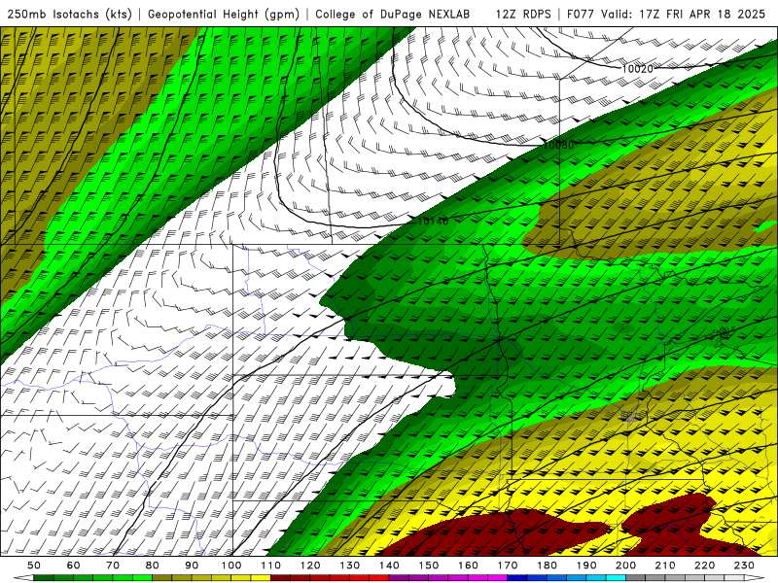Click the 170 value on the color scale
The image size is (778, 583).
(x=508, y=566)
